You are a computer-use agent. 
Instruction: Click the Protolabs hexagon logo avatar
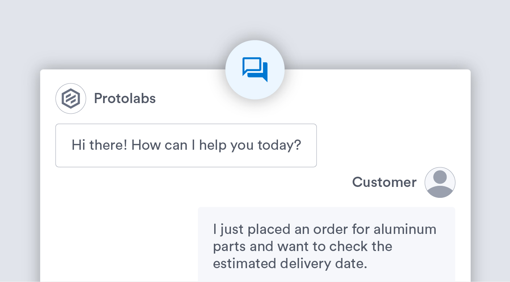click(x=71, y=98)
